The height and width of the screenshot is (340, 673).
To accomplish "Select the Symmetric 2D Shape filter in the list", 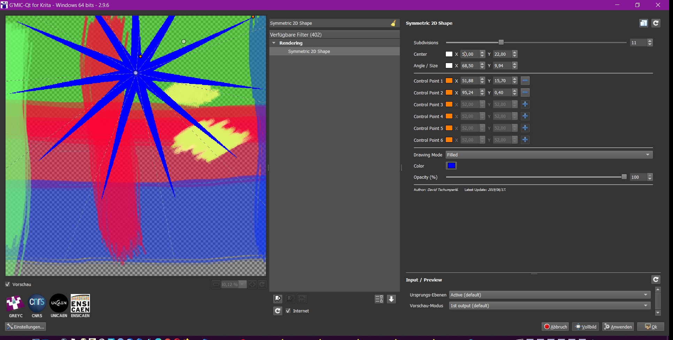I will point(309,51).
